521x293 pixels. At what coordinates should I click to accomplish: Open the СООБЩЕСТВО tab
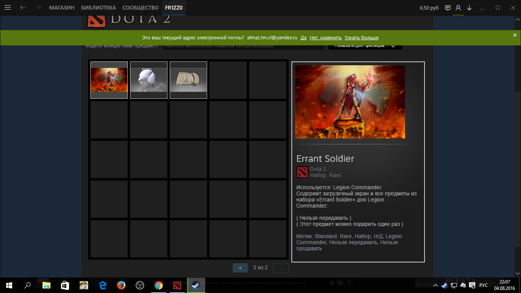[140, 8]
